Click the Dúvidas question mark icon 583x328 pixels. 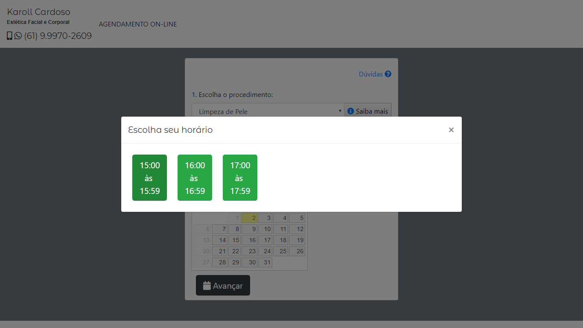388,74
